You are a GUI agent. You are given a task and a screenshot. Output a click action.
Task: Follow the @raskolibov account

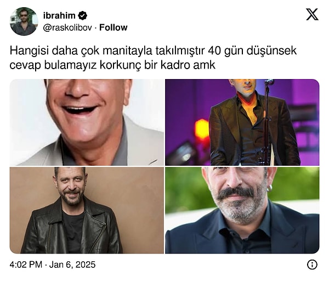pyautogui.click(x=114, y=27)
